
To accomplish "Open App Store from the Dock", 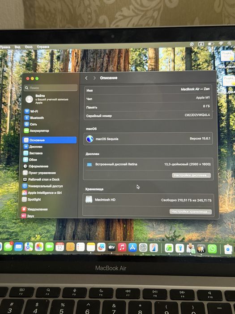I will tap(132, 248).
